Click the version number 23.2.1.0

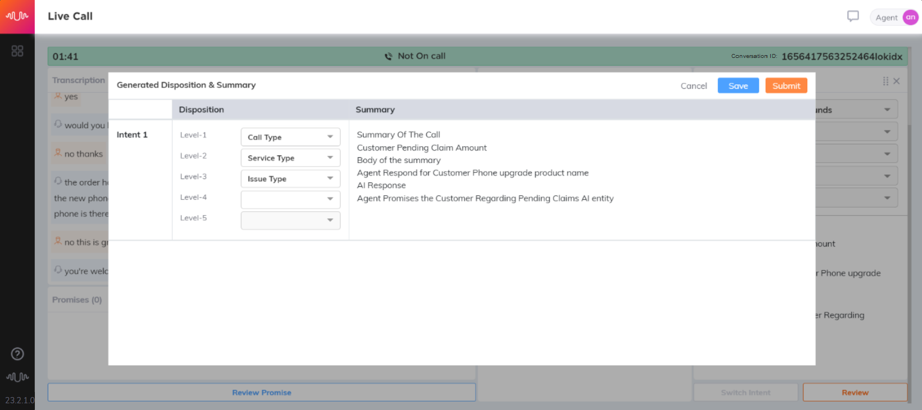[x=20, y=400]
